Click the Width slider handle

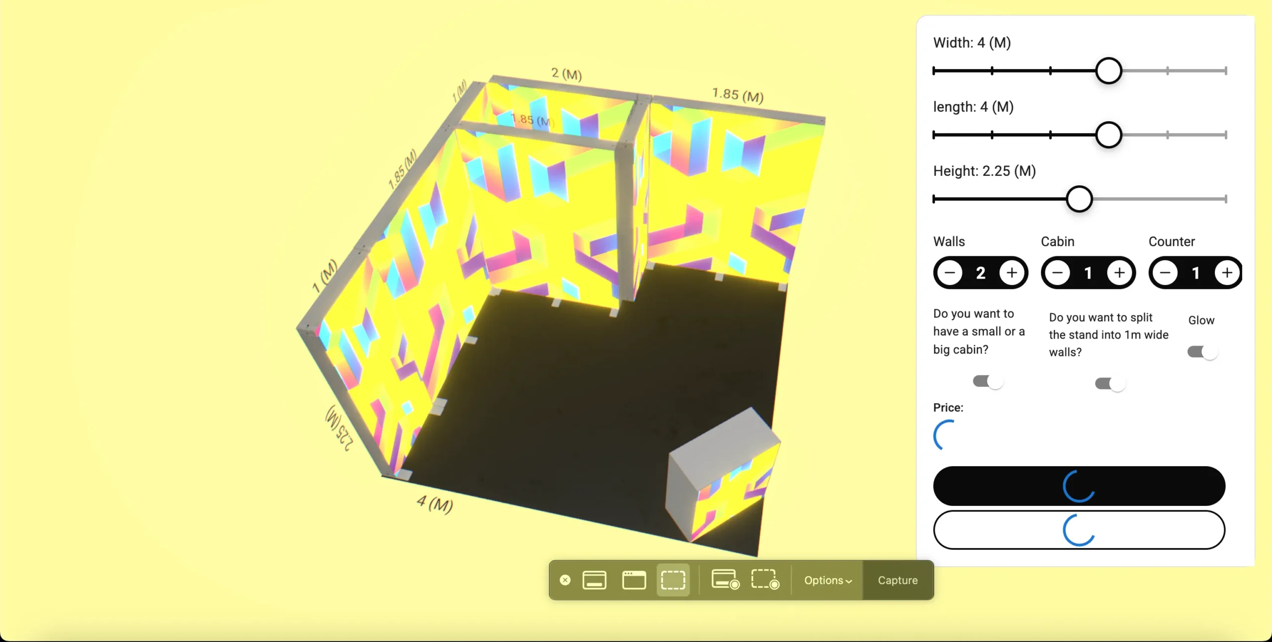(x=1109, y=71)
